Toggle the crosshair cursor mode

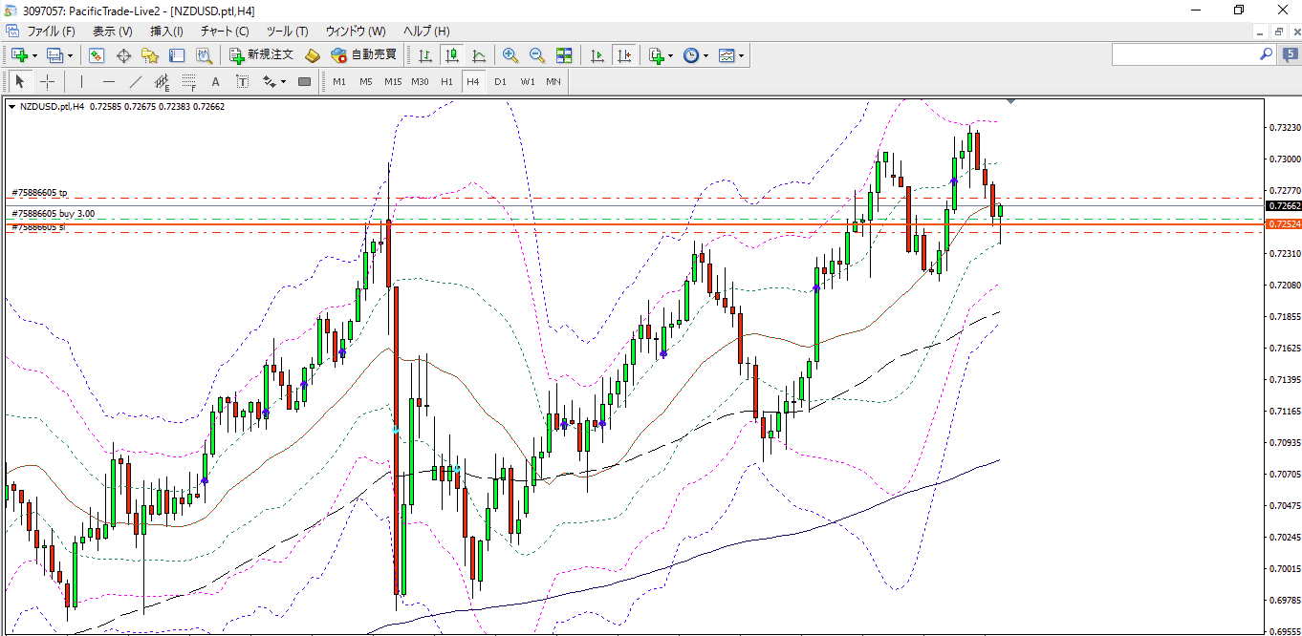tap(47, 81)
